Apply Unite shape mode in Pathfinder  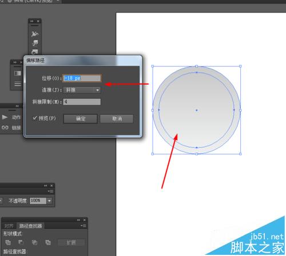(x=8, y=242)
